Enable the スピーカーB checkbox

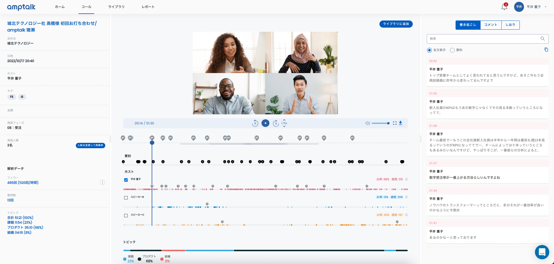(x=126, y=197)
